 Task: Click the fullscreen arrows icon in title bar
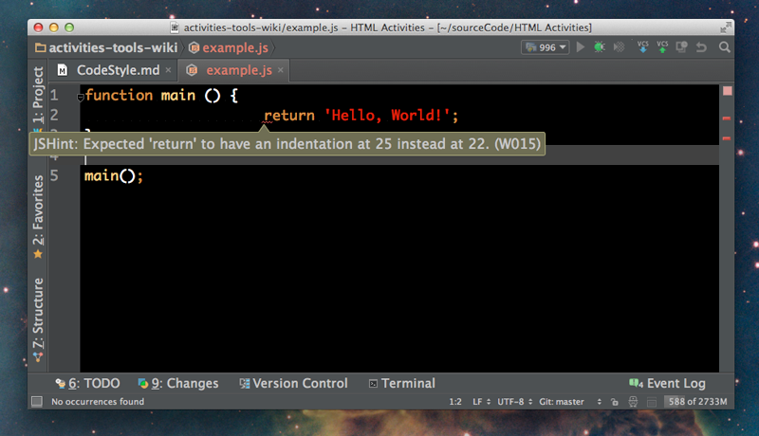pyautogui.click(x=725, y=27)
